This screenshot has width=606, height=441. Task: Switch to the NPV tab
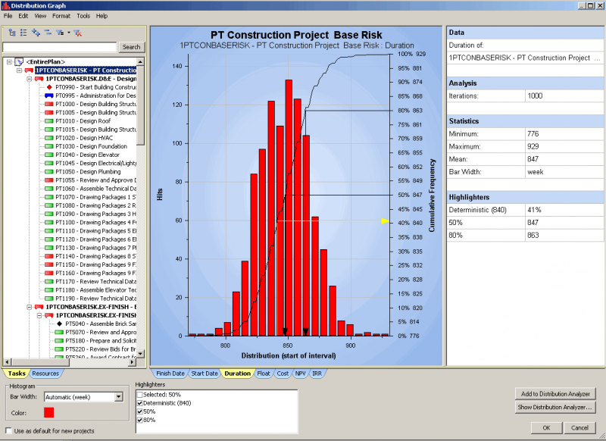(x=300, y=374)
